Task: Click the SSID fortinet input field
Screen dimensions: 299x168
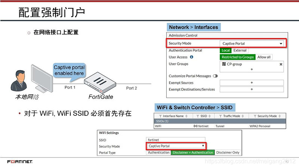Action: pyautogui.click(x=176, y=140)
